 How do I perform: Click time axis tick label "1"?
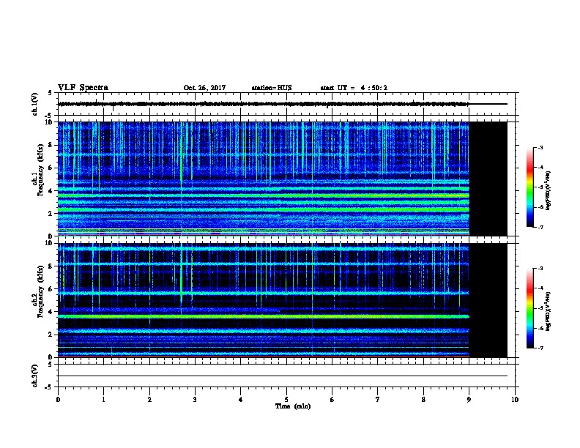tap(103, 399)
